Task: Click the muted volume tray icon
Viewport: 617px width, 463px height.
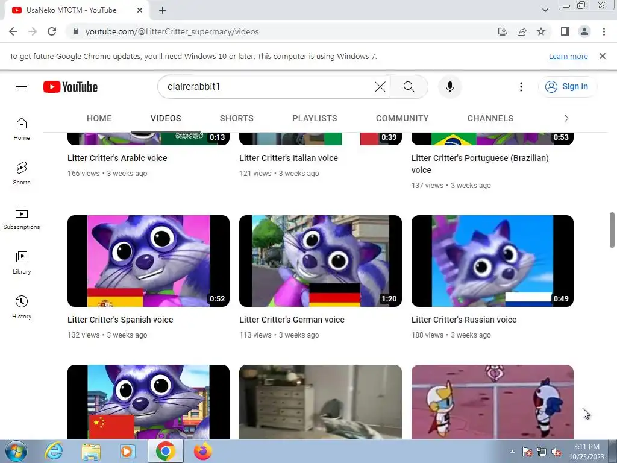Action: click(556, 452)
